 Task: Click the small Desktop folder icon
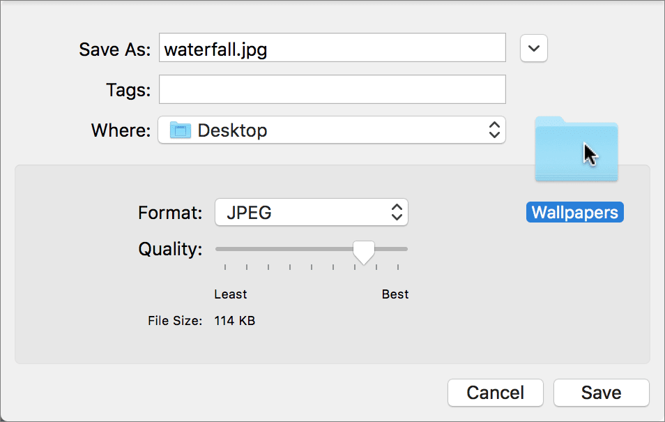pos(181,130)
